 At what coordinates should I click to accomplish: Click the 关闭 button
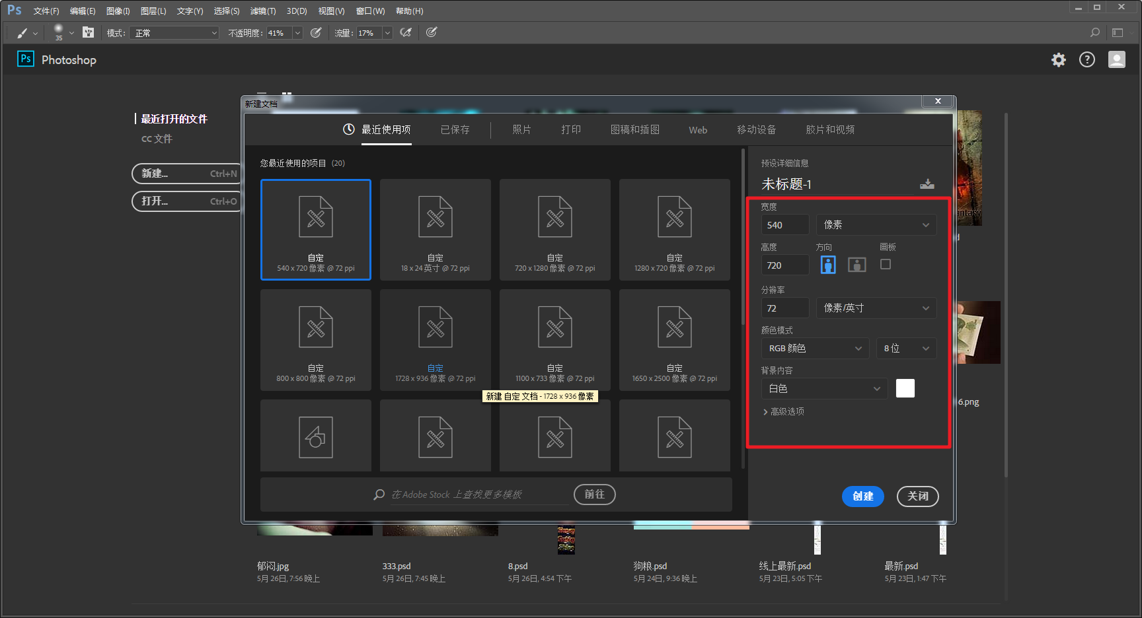918,497
